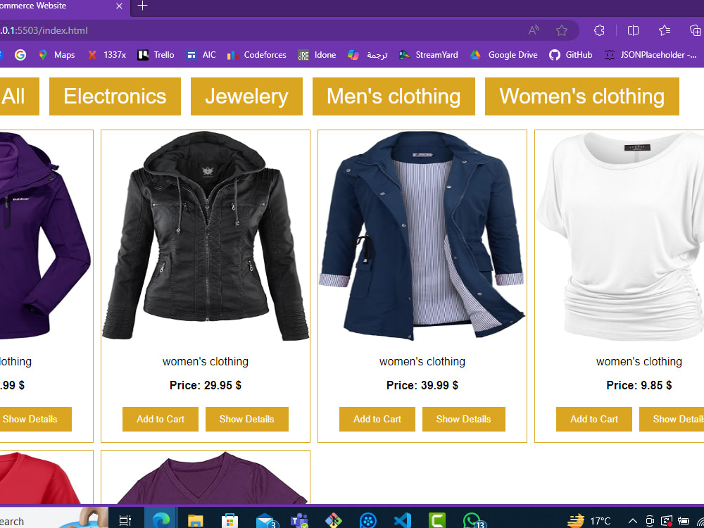Open Visual Studio Code from the taskbar
This screenshot has width=704, height=528.
(x=403, y=521)
